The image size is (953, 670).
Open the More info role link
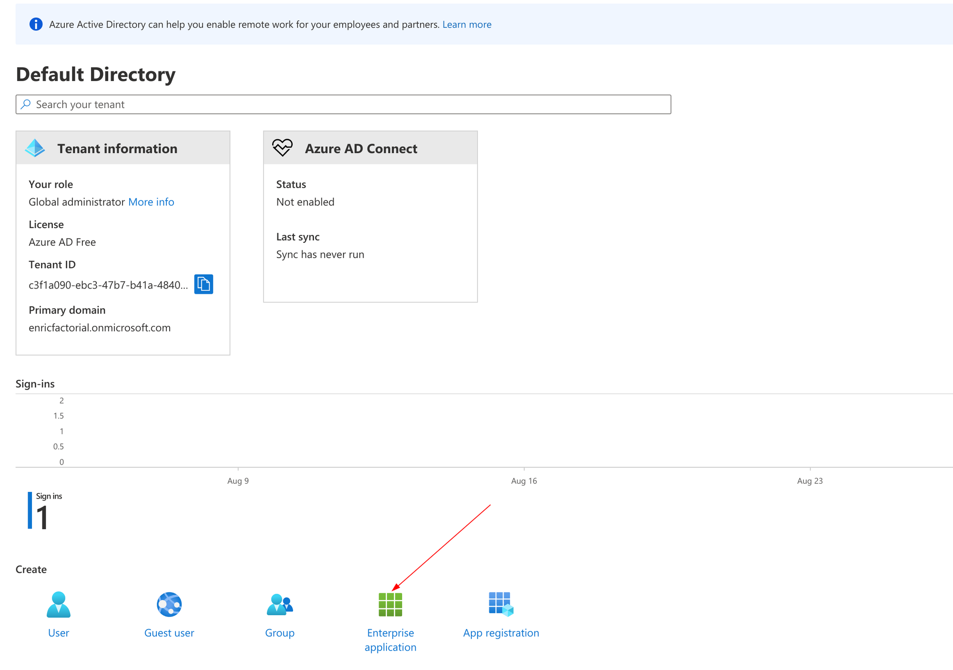point(151,202)
